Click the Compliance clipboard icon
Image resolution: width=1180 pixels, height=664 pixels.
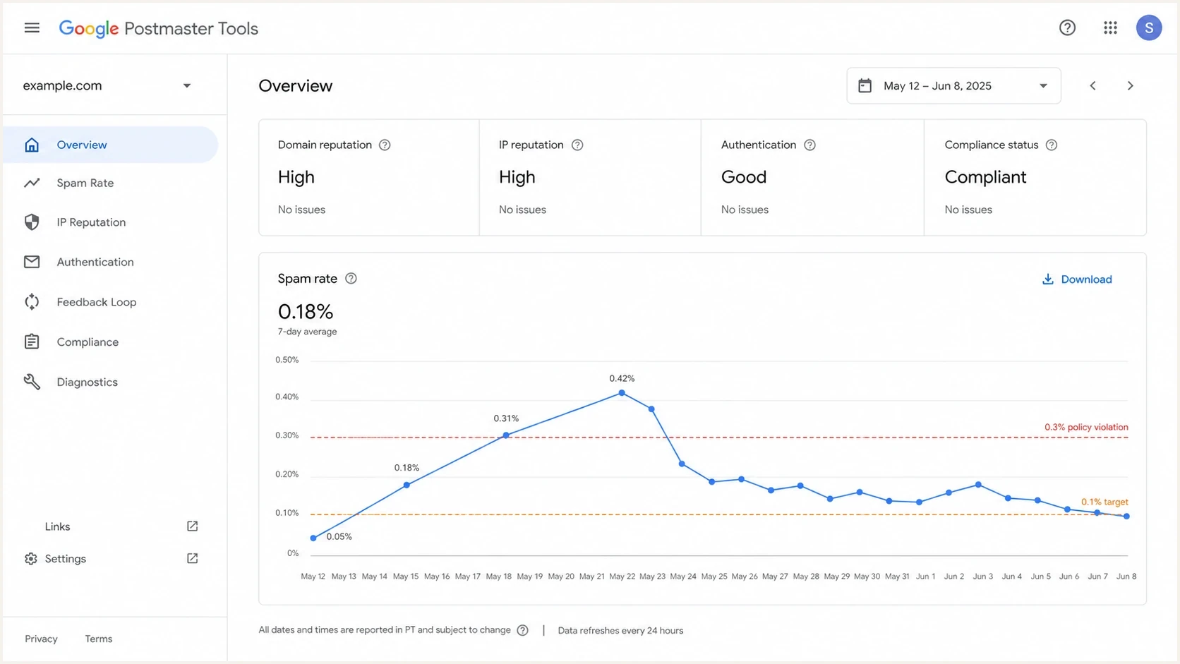tap(32, 342)
